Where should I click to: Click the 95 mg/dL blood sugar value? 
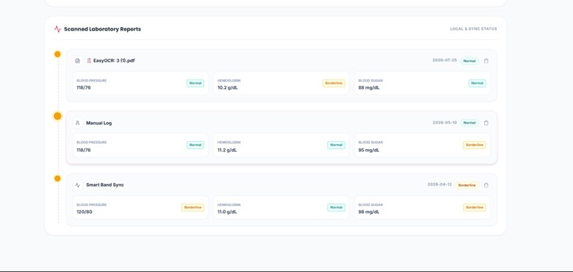click(x=369, y=150)
